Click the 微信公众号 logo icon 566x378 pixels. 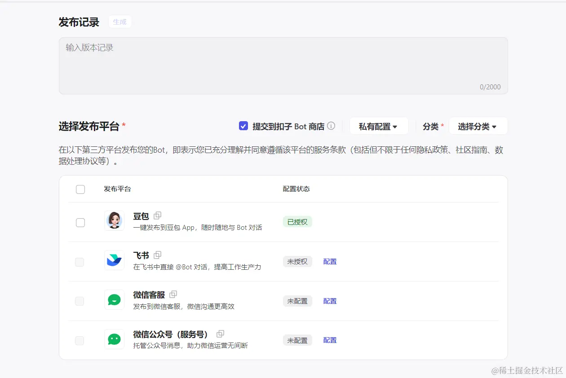coord(114,339)
